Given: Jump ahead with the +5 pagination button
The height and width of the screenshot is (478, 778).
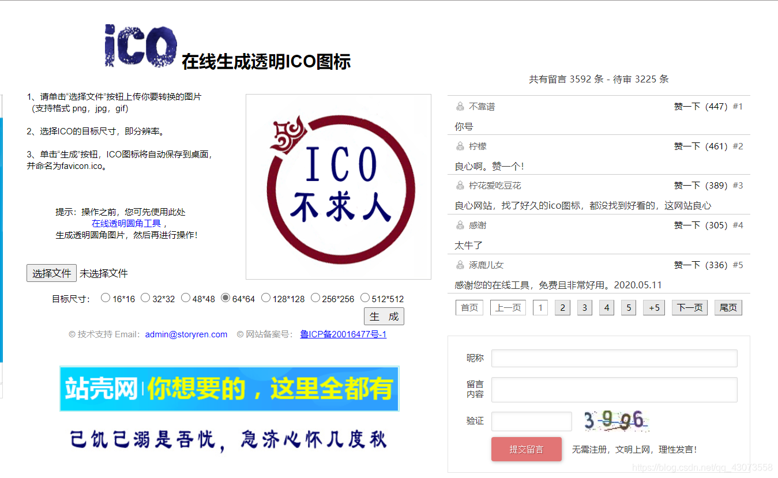Looking at the screenshot, I should (654, 308).
